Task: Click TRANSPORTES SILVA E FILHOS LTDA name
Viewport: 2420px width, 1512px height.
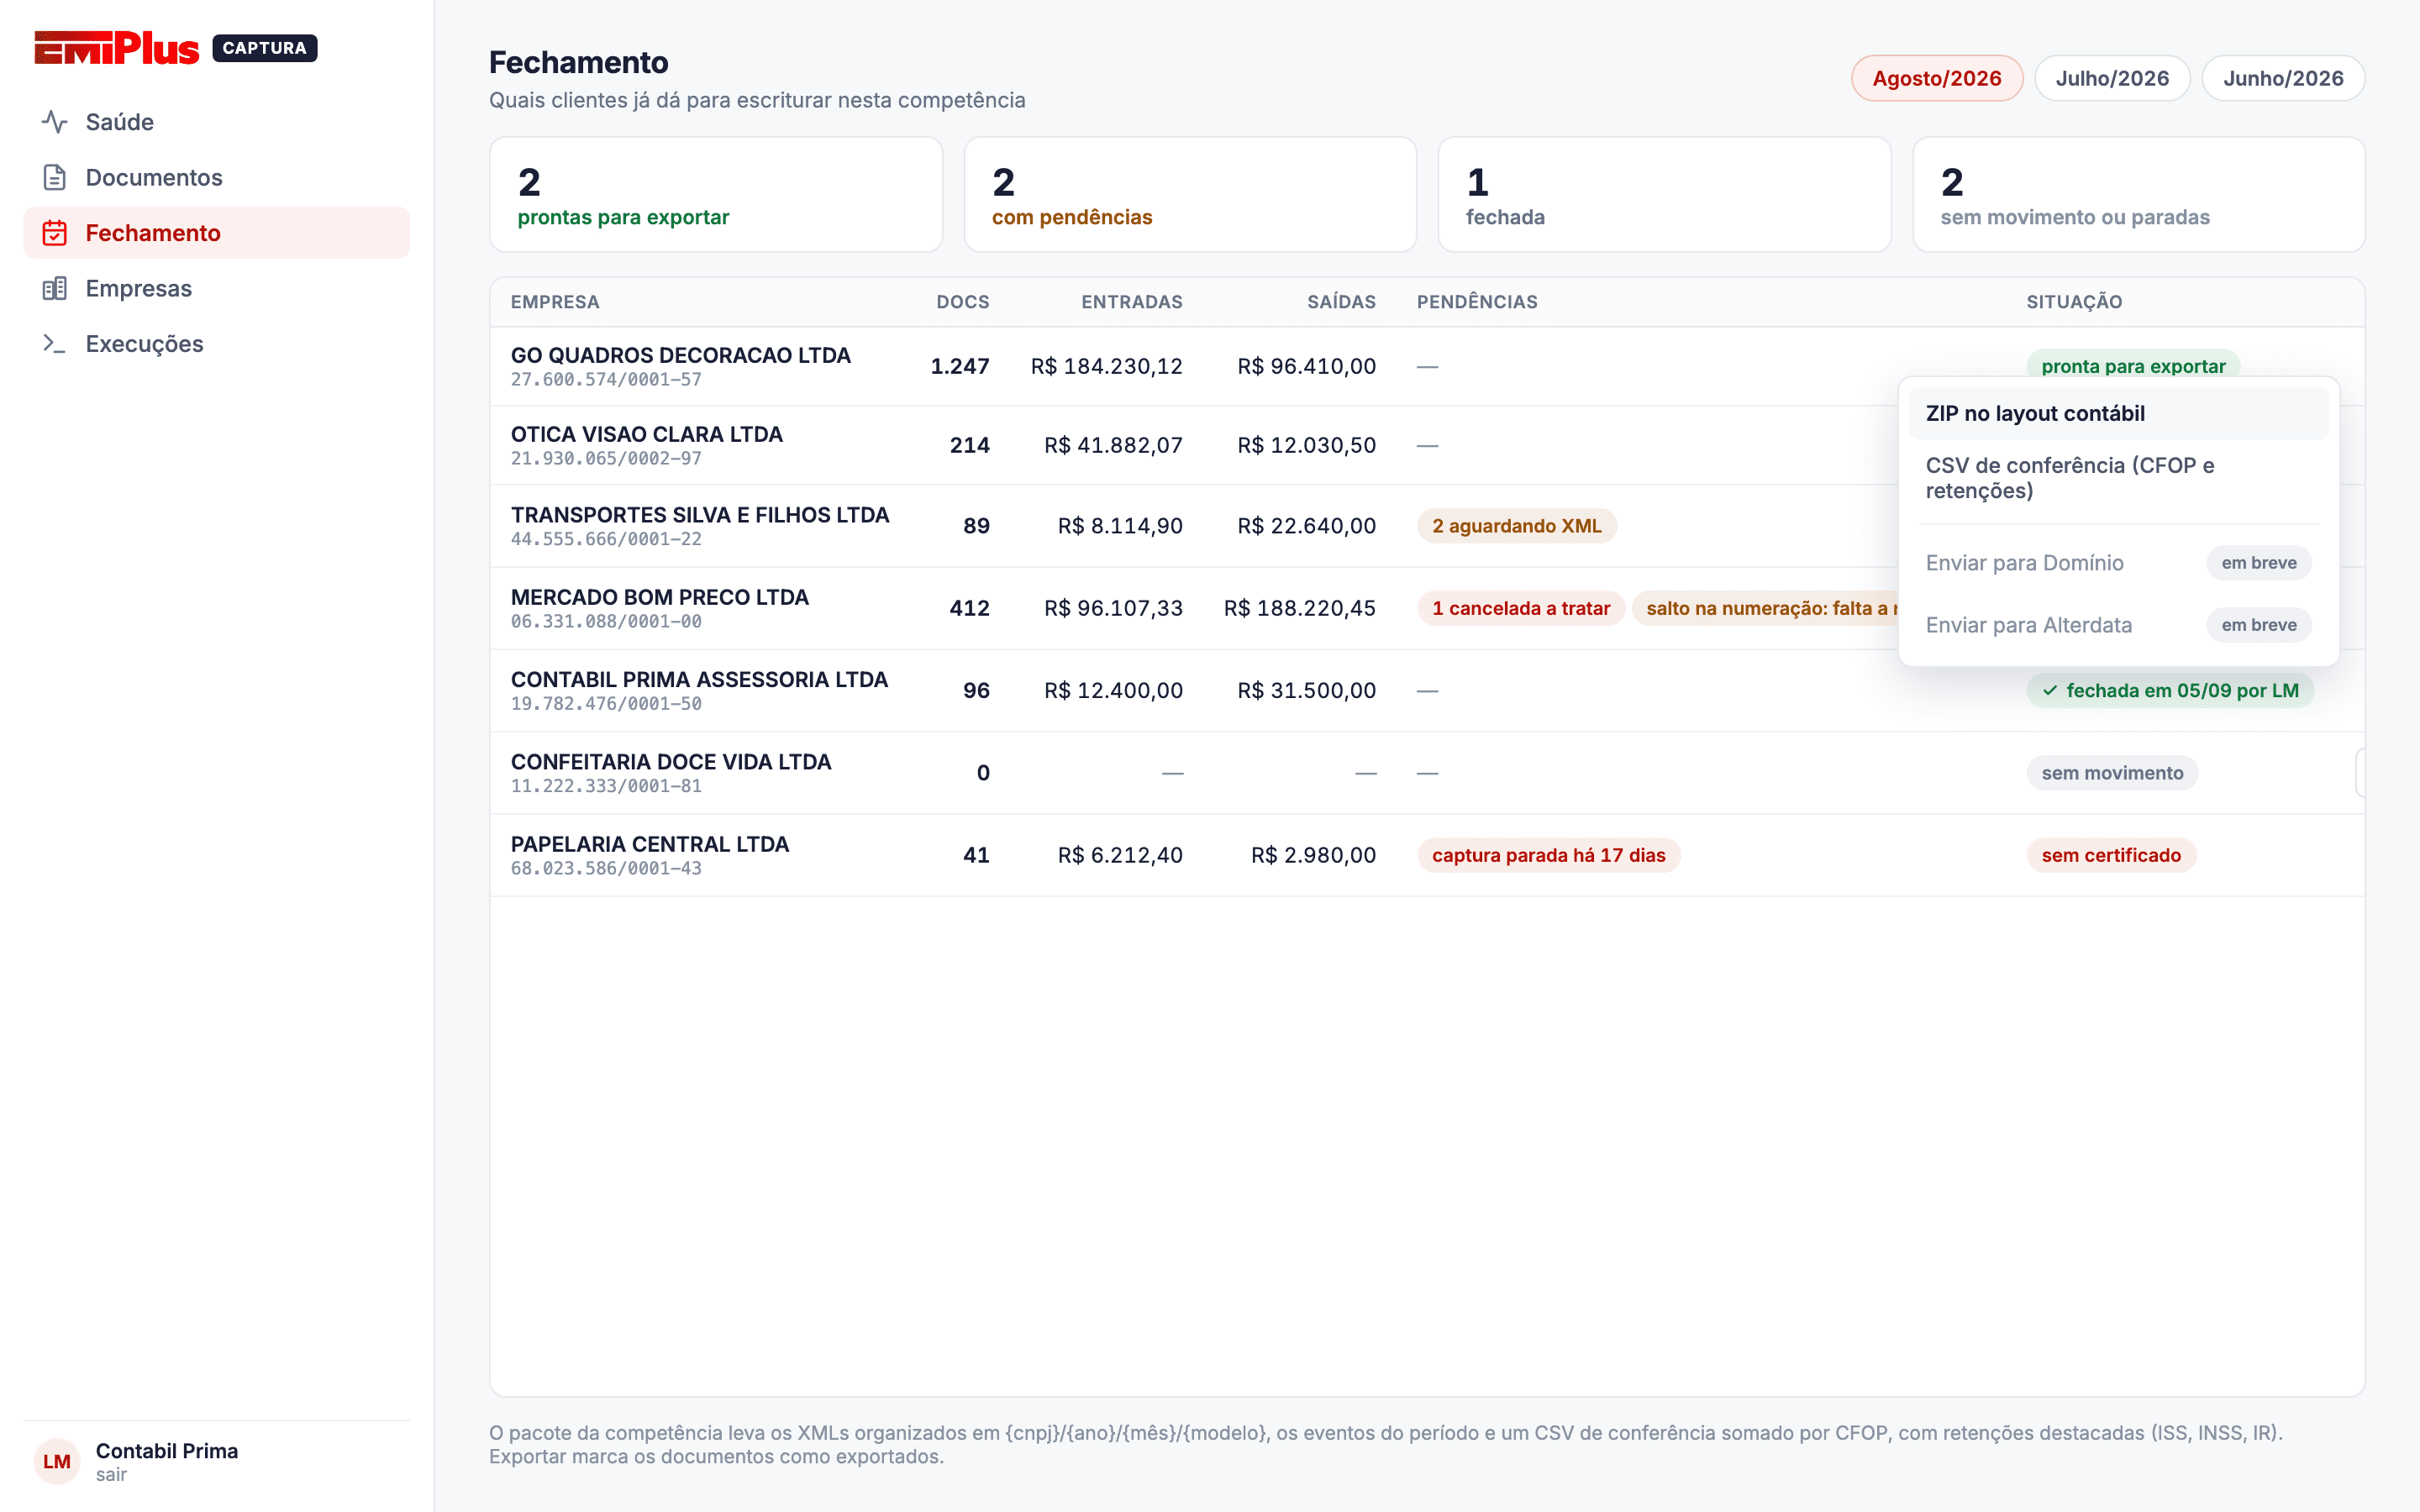Action: (699, 515)
